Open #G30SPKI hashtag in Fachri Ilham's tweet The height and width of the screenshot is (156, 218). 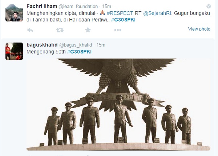point(123,20)
